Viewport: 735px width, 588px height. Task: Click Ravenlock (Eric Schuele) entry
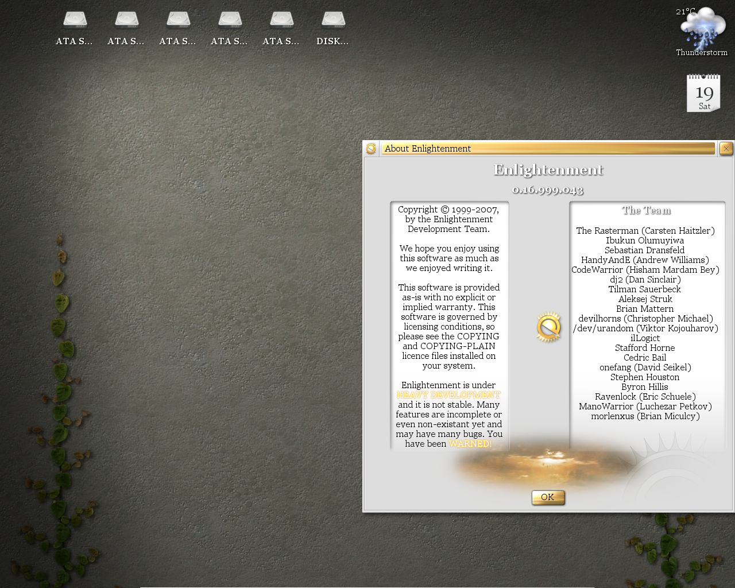pos(645,397)
